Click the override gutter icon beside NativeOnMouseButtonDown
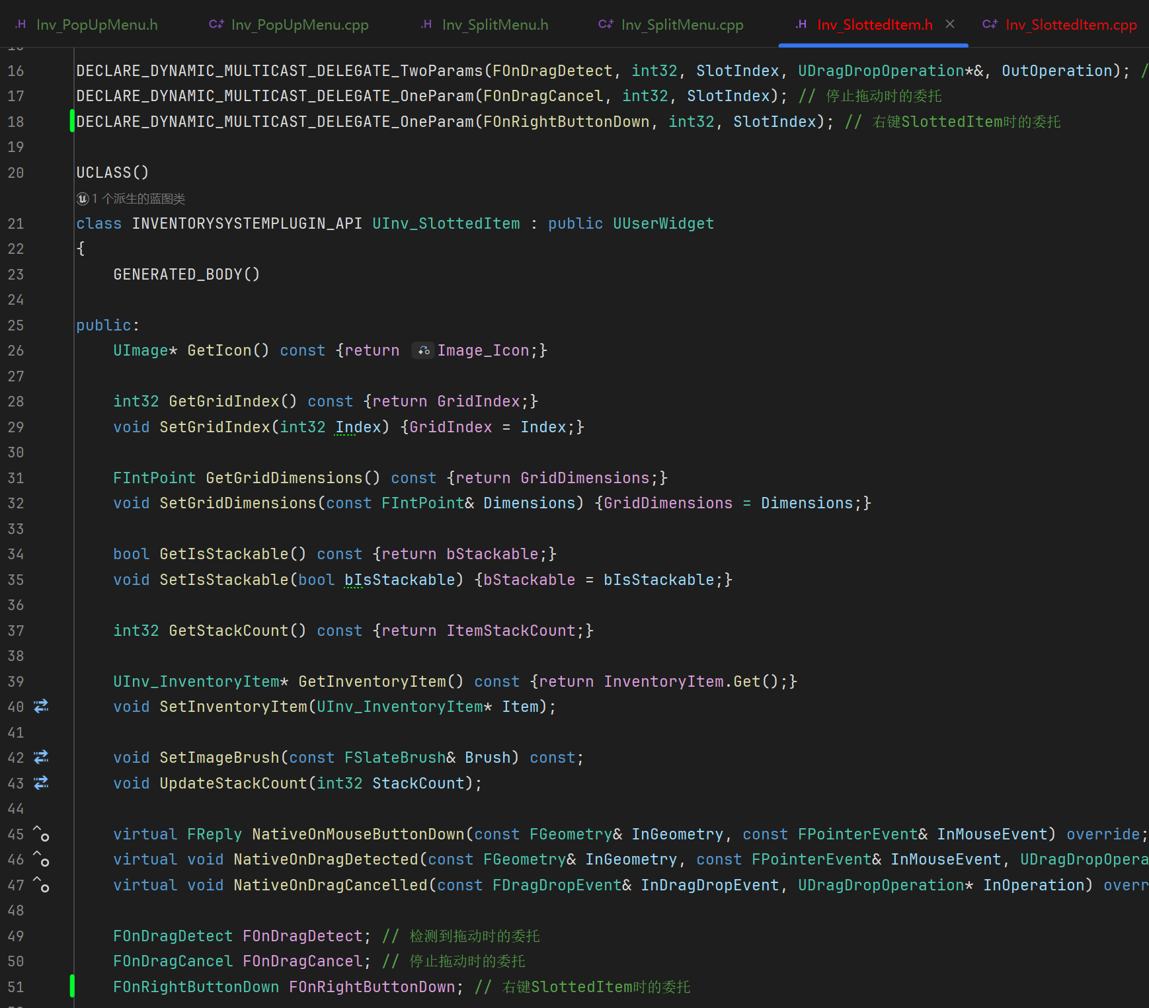1149x1008 pixels. pos(41,834)
